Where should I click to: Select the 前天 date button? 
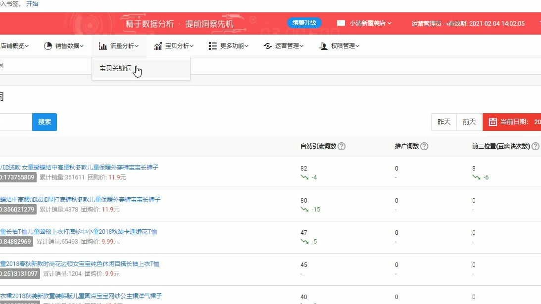pos(469,122)
